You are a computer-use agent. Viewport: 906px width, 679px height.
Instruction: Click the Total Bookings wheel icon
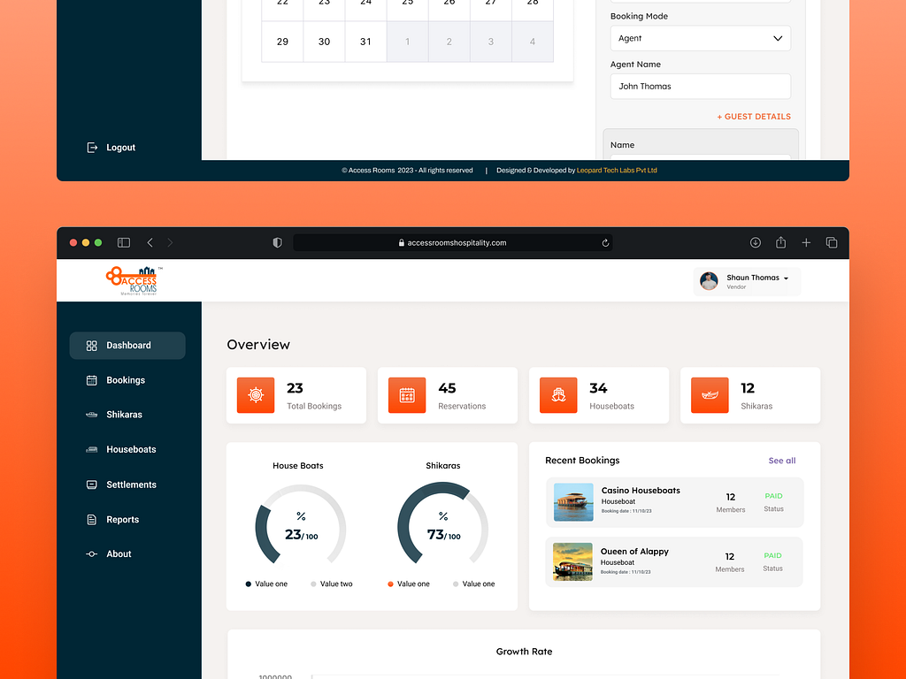tap(256, 395)
